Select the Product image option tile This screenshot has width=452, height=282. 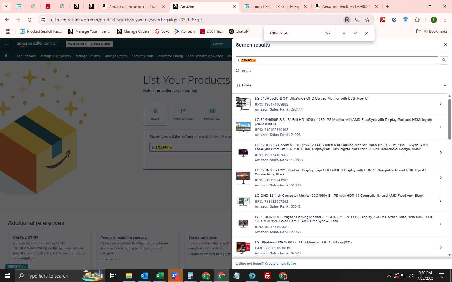184,115
